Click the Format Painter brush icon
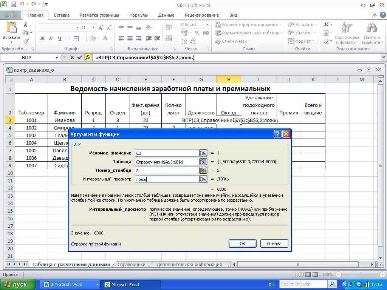Image resolution: width=387 pixels, height=290 pixels. coord(26,41)
